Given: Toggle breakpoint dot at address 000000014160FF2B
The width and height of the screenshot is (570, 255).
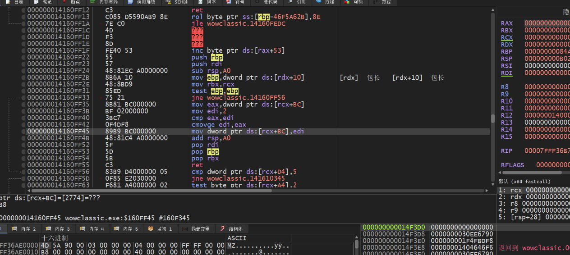Looking at the screenshot, I should (23, 77).
